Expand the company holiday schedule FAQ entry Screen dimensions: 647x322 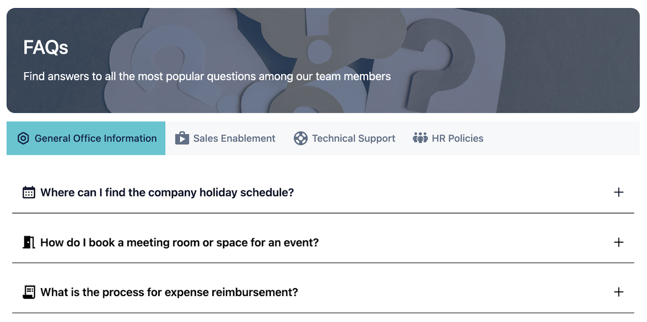(x=167, y=192)
